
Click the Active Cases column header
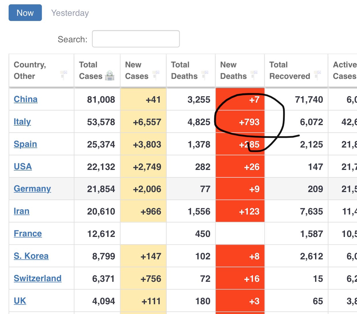click(344, 70)
